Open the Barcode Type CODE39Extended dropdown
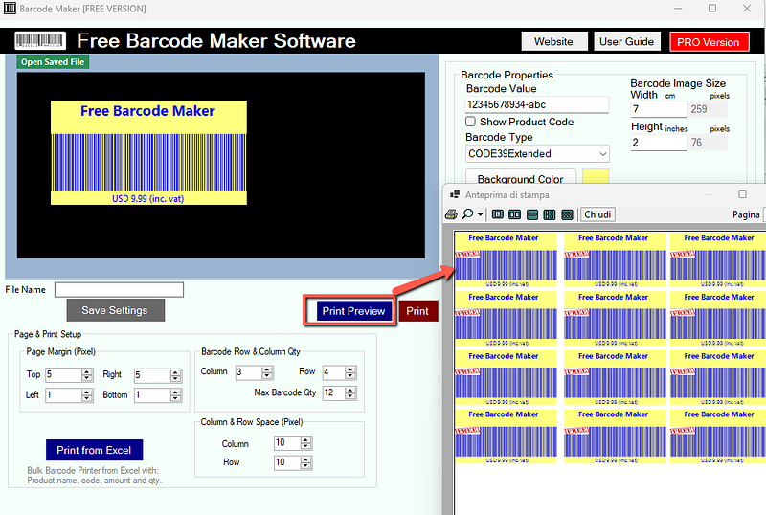 537,154
